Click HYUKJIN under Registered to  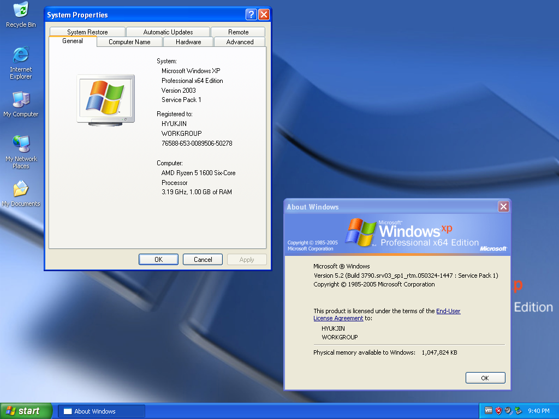point(174,124)
